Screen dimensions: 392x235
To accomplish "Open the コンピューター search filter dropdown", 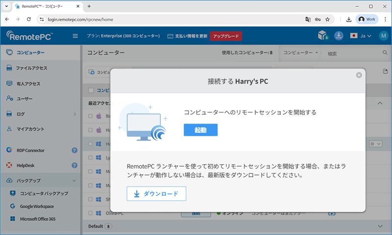I will click(300, 53).
